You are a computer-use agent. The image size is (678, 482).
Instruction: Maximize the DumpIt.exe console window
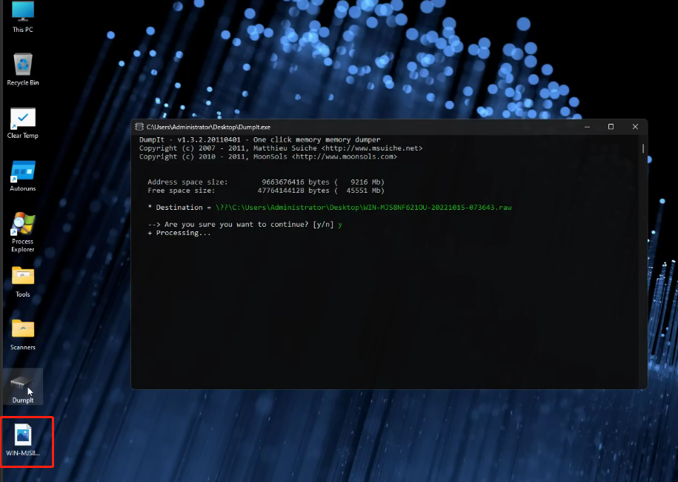[611, 127]
